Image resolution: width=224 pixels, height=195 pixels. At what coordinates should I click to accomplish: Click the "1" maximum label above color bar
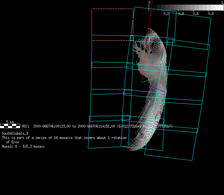(x=222, y=2)
